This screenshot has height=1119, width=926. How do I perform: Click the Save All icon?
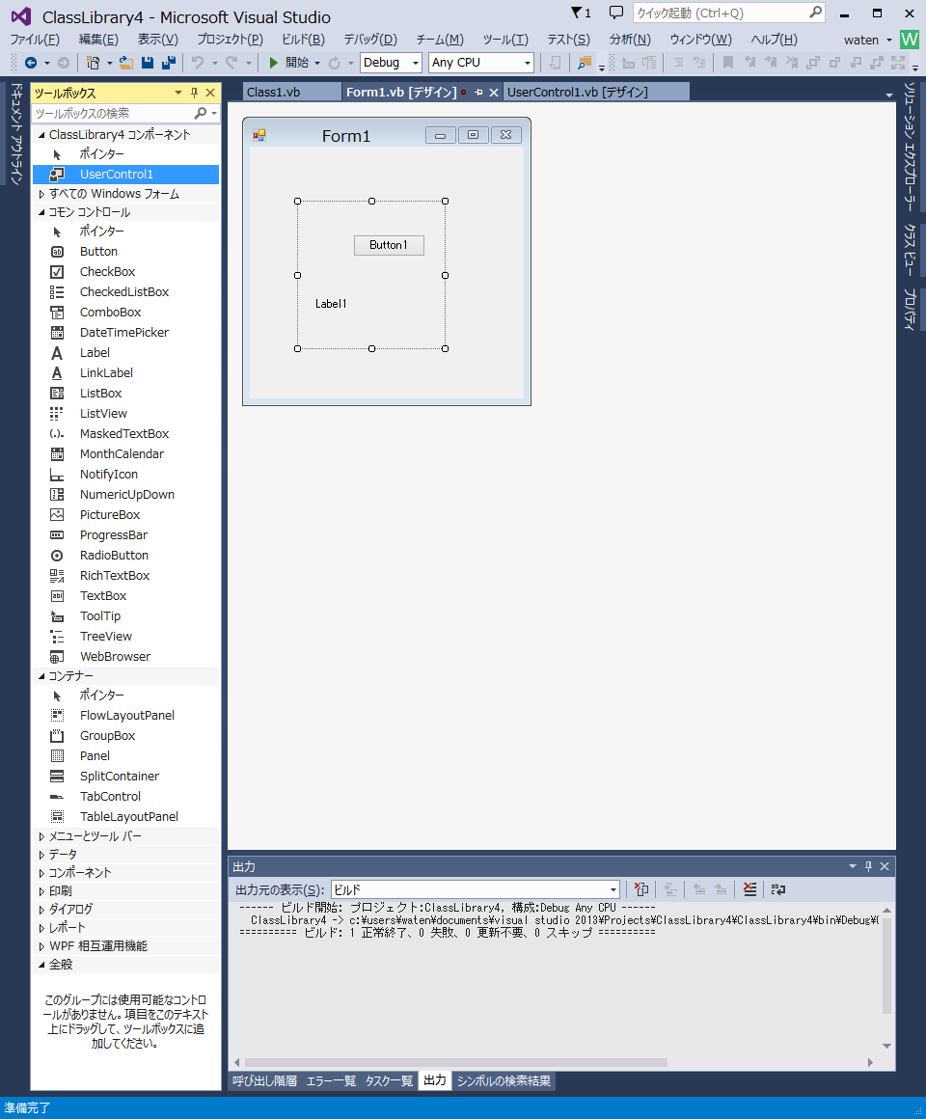coord(169,63)
